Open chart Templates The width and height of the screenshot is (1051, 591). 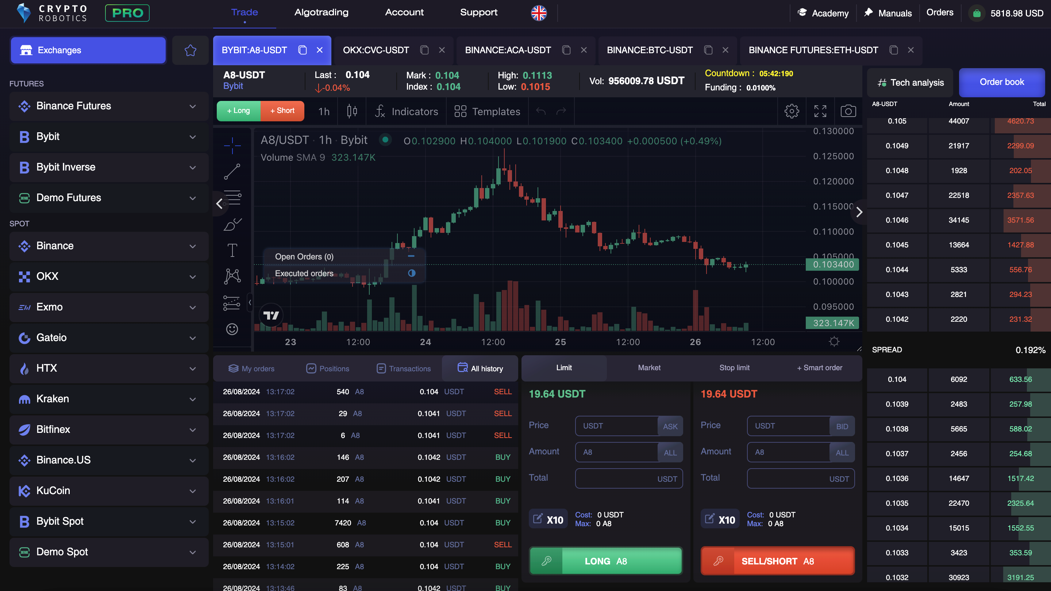point(487,111)
